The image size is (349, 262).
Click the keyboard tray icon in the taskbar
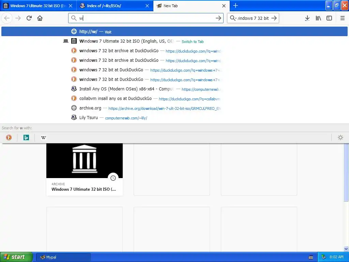click(x=311, y=257)
